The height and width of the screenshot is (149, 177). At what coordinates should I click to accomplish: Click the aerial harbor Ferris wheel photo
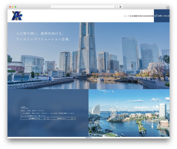point(129,113)
